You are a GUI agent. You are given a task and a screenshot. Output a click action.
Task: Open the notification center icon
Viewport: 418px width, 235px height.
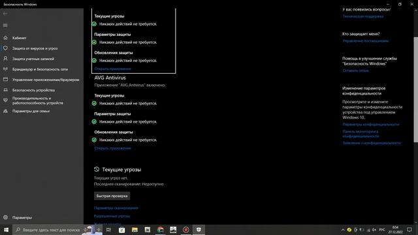tap(410, 230)
